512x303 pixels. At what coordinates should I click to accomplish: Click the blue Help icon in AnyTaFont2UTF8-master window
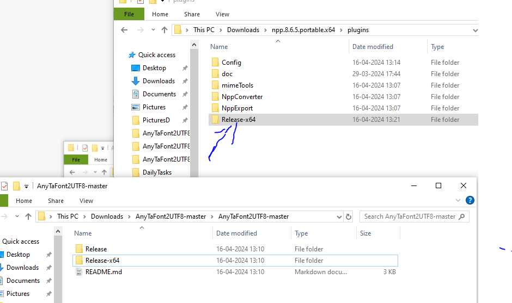click(x=470, y=201)
